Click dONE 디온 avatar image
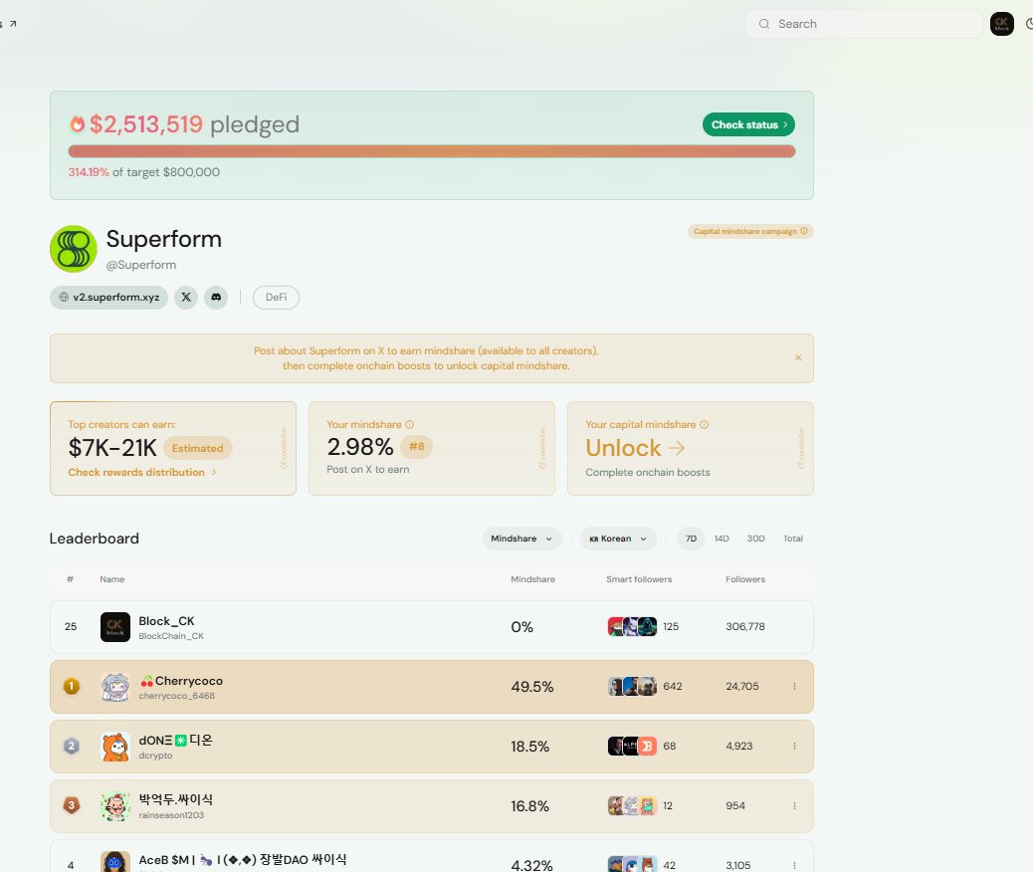 pyautogui.click(x=115, y=747)
